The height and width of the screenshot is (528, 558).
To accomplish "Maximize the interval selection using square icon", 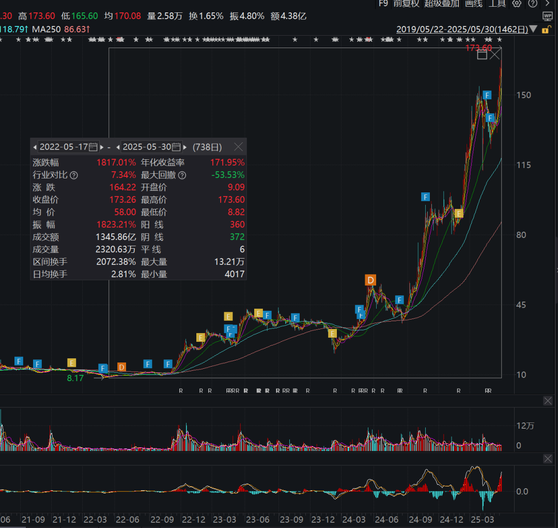I will pos(482,54).
